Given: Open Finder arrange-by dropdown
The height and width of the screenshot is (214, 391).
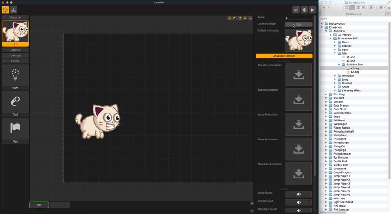Looking at the screenshot, I should click(372, 8).
